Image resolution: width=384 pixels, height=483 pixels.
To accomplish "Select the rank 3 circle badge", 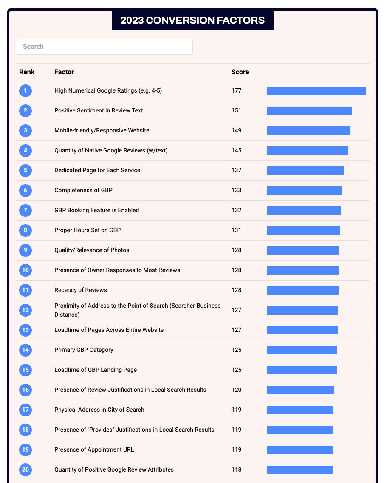I will click(25, 130).
